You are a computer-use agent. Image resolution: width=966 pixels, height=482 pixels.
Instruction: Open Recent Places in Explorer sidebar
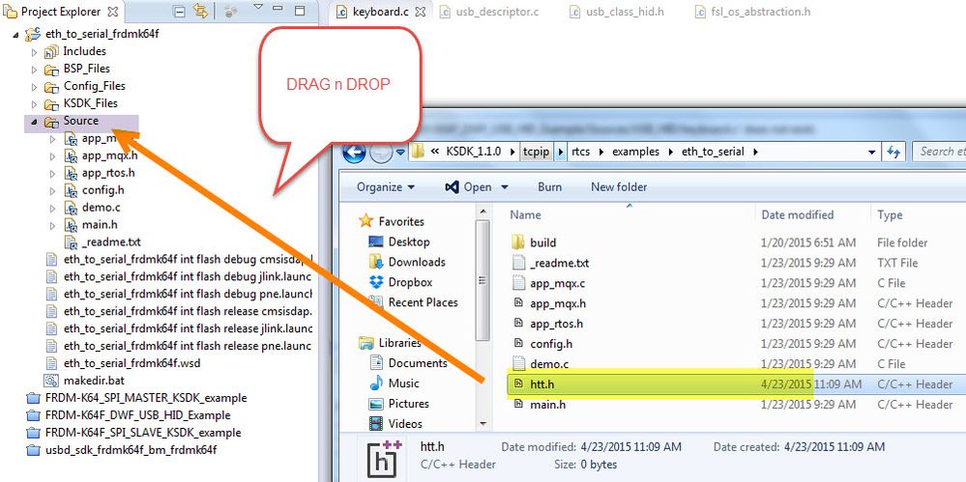coord(423,303)
